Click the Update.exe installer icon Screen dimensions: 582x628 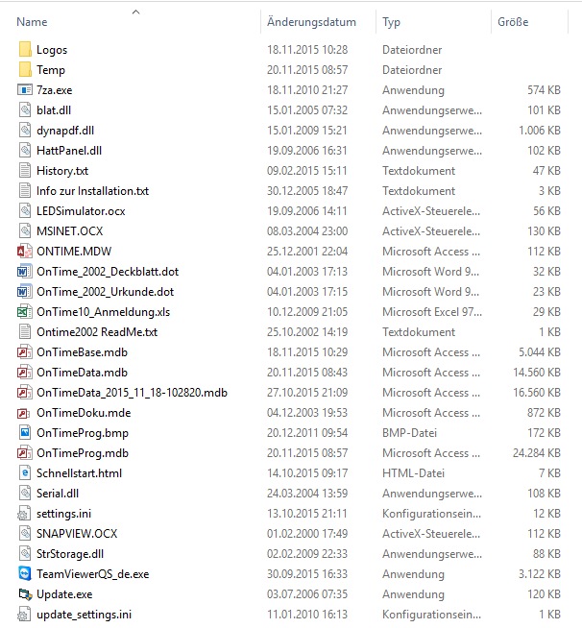click(x=25, y=594)
